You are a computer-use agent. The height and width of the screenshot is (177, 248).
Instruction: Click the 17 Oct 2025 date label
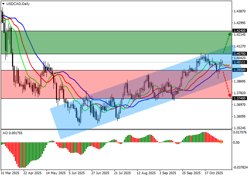point(214,173)
